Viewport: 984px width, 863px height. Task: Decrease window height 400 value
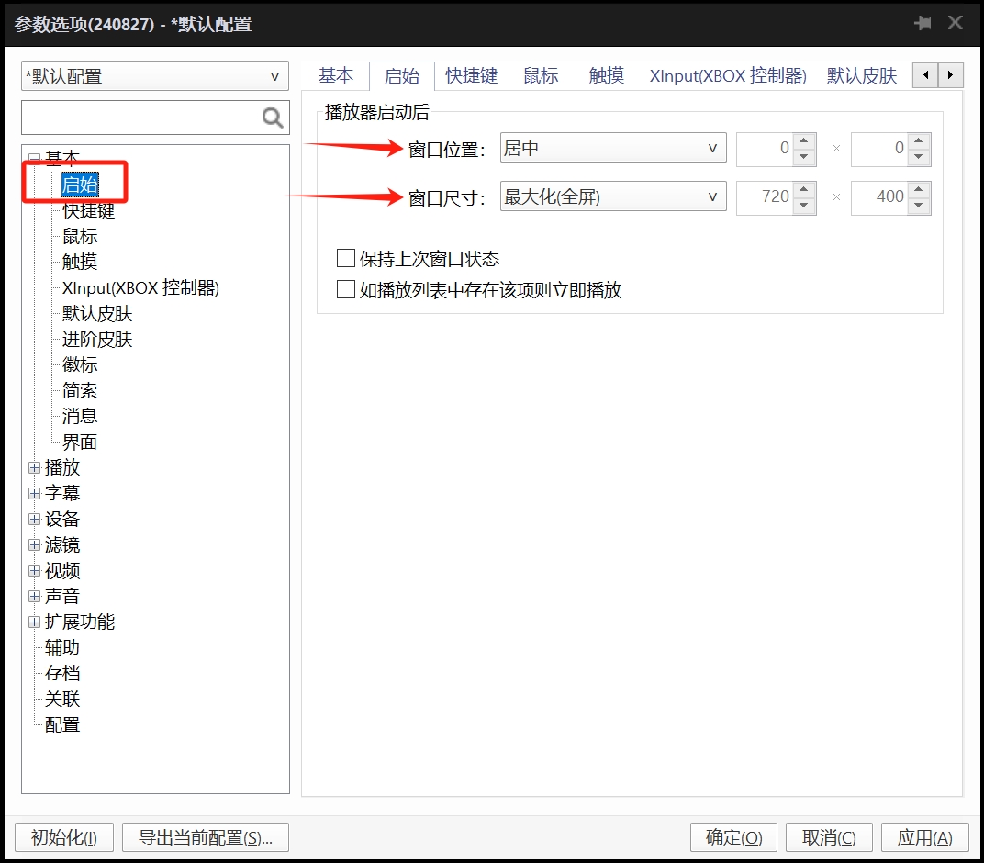(919, 206)
